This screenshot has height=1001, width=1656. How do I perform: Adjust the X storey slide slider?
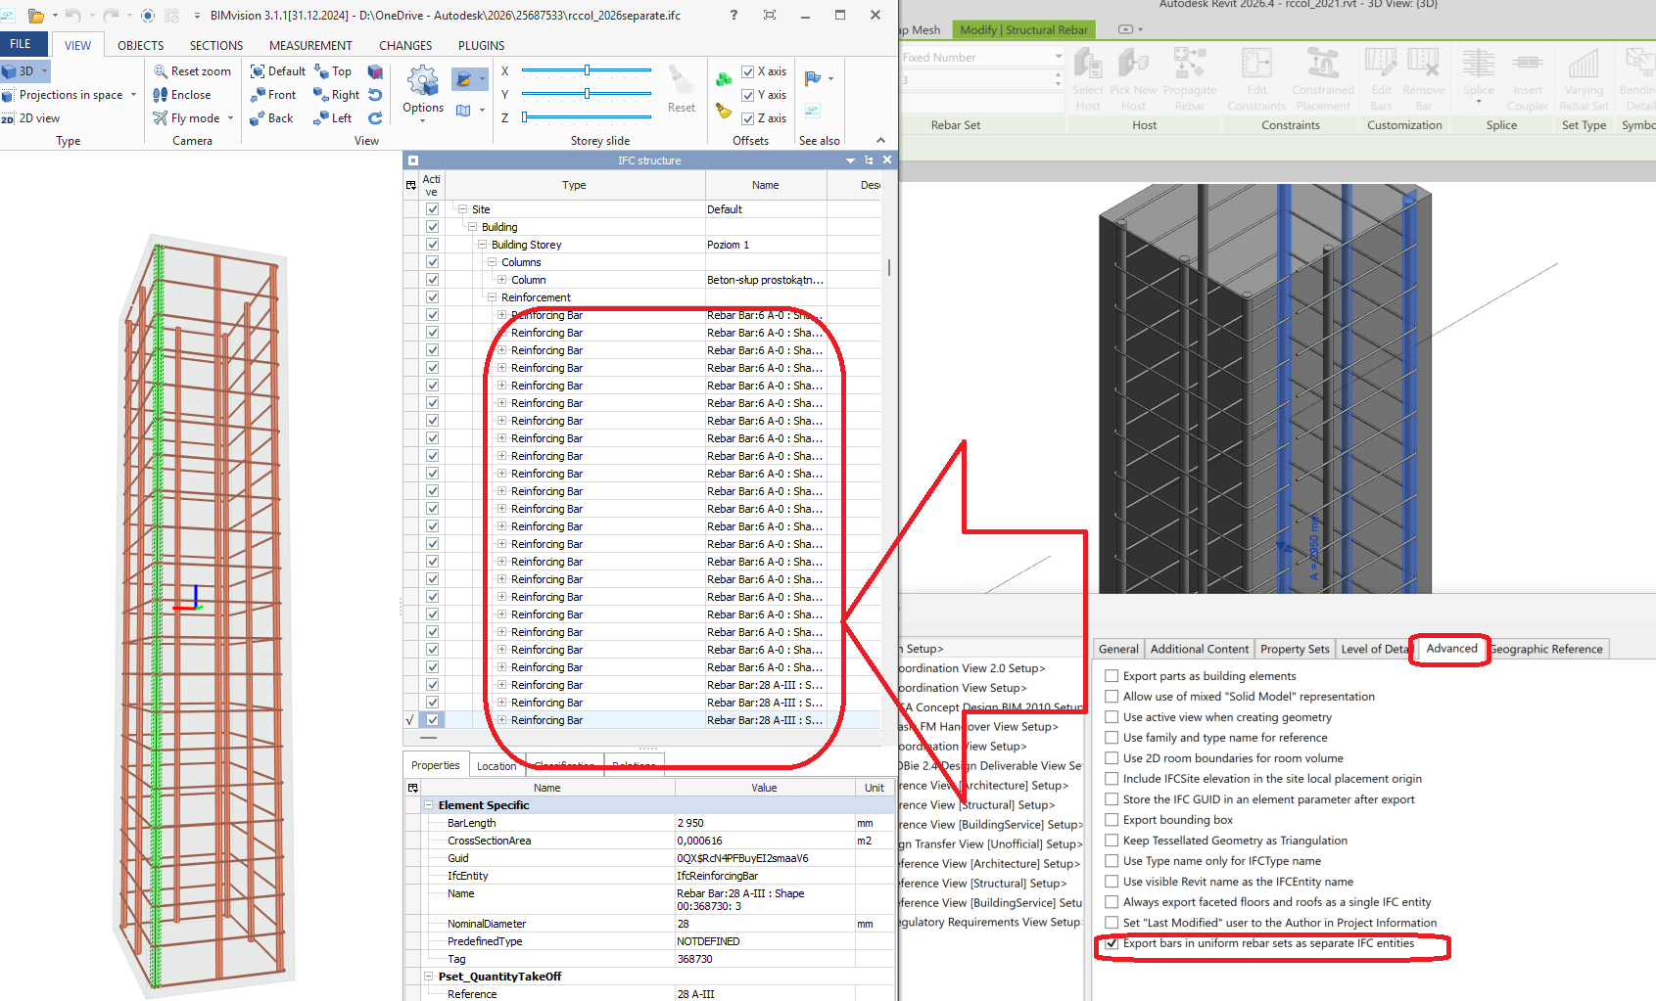pos(587,70)
